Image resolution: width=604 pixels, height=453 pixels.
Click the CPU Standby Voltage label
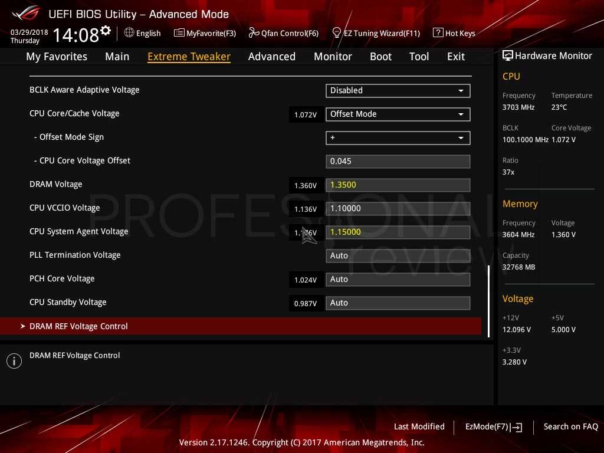click(x=68, y=302)
